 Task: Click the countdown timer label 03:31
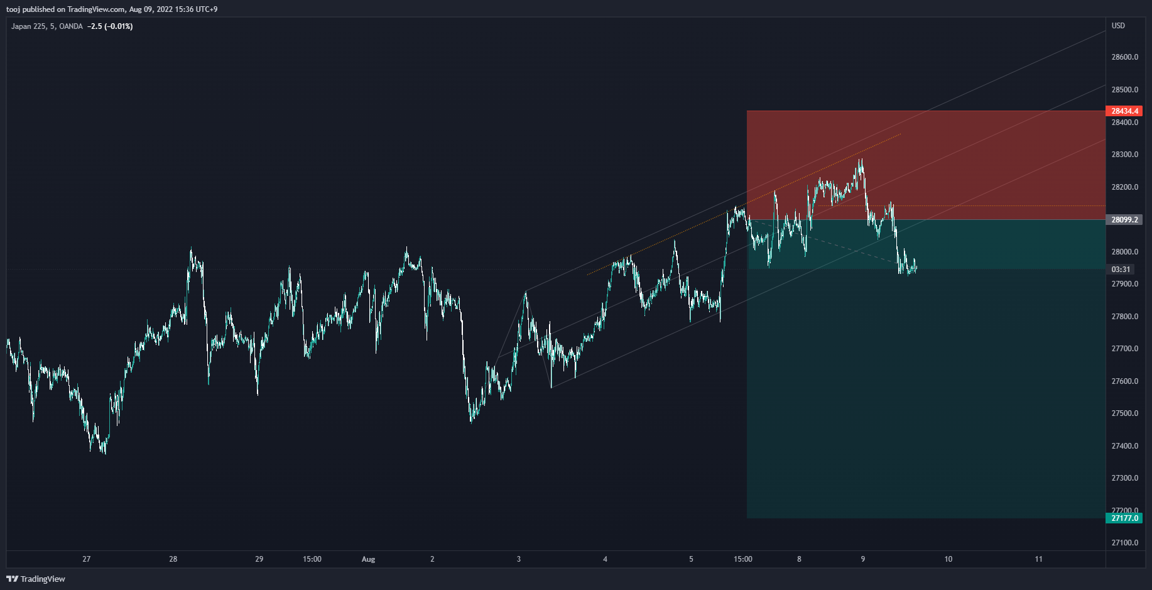[1121, 270]
